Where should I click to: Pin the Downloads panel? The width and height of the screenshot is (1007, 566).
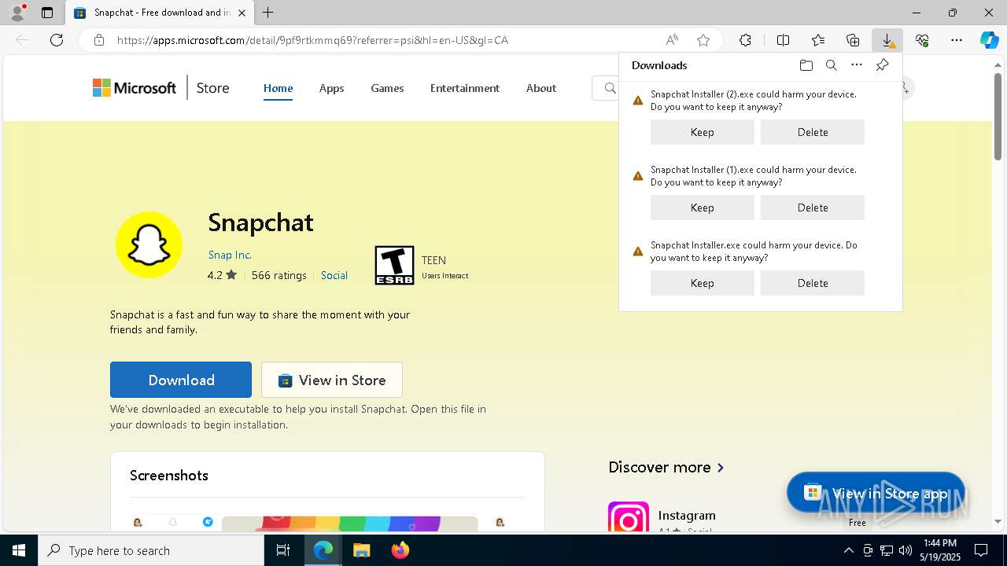pyautogui.click(x=882, y=65)
